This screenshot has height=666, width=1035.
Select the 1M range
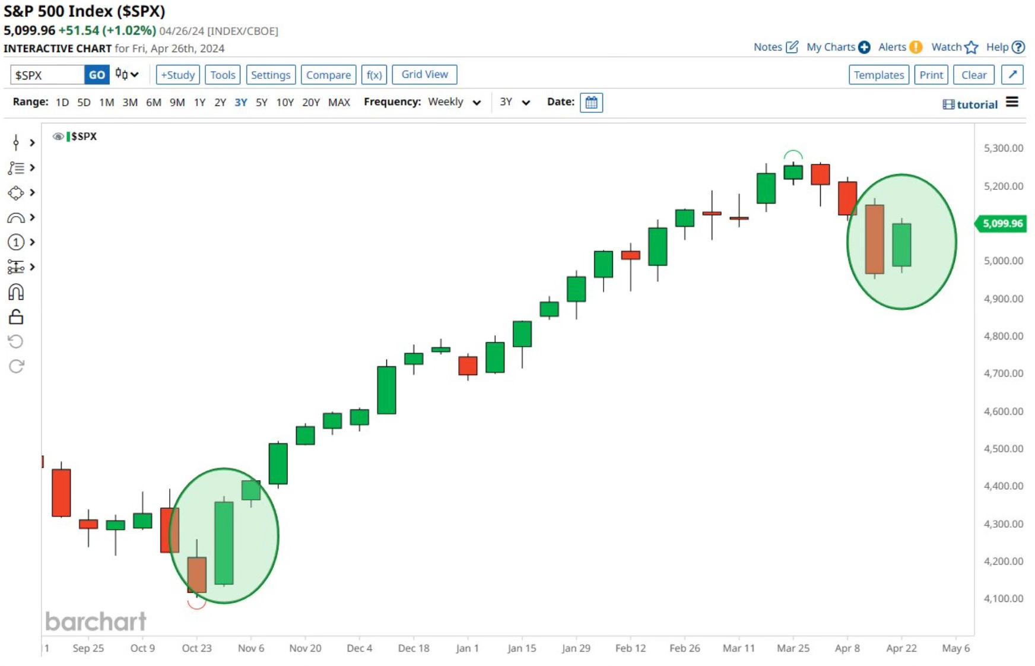(107, 102)
